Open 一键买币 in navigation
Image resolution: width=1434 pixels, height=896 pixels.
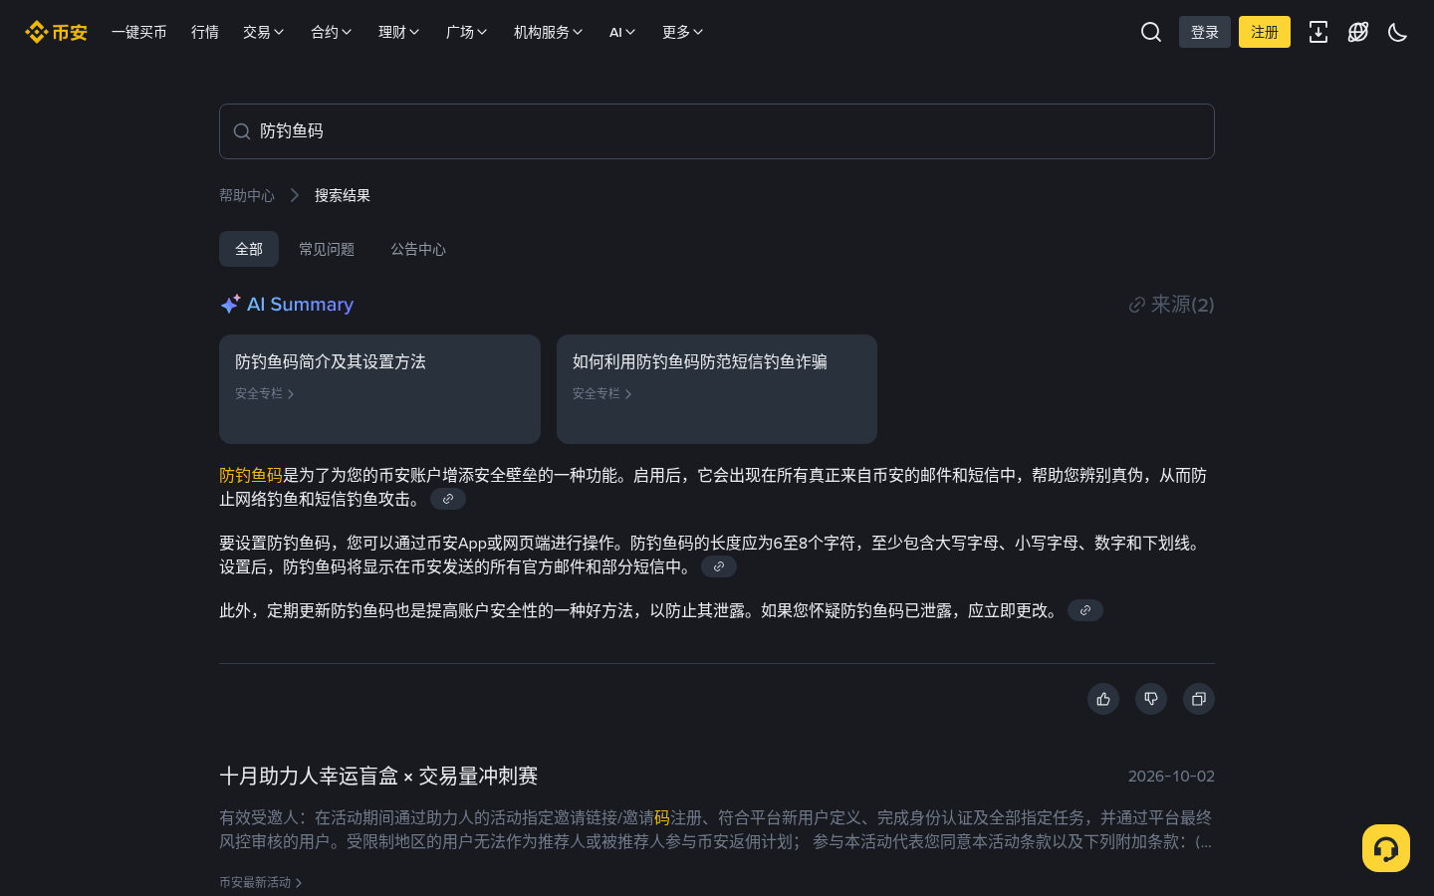[139, 32]
